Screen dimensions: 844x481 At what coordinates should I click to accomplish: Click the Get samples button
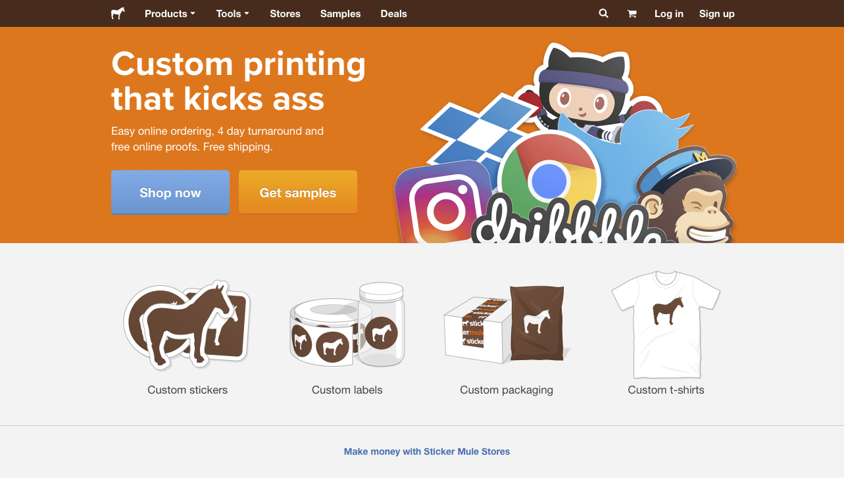click(x=298, y=193)
